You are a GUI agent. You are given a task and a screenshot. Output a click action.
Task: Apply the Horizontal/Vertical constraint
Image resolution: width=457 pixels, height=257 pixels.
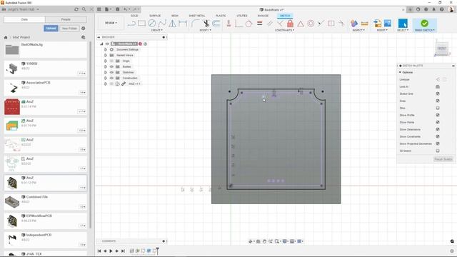point(228,24)
